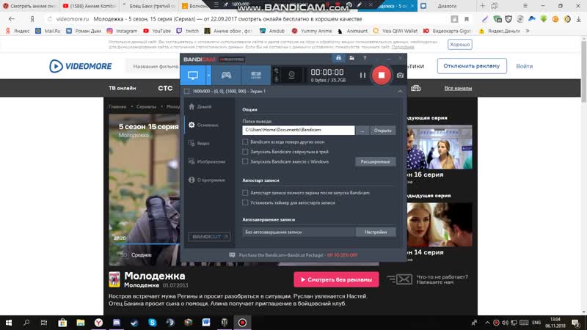Open taskbar search magnifier
This screenshot has width=587, height=330.
tap(26, 323)
